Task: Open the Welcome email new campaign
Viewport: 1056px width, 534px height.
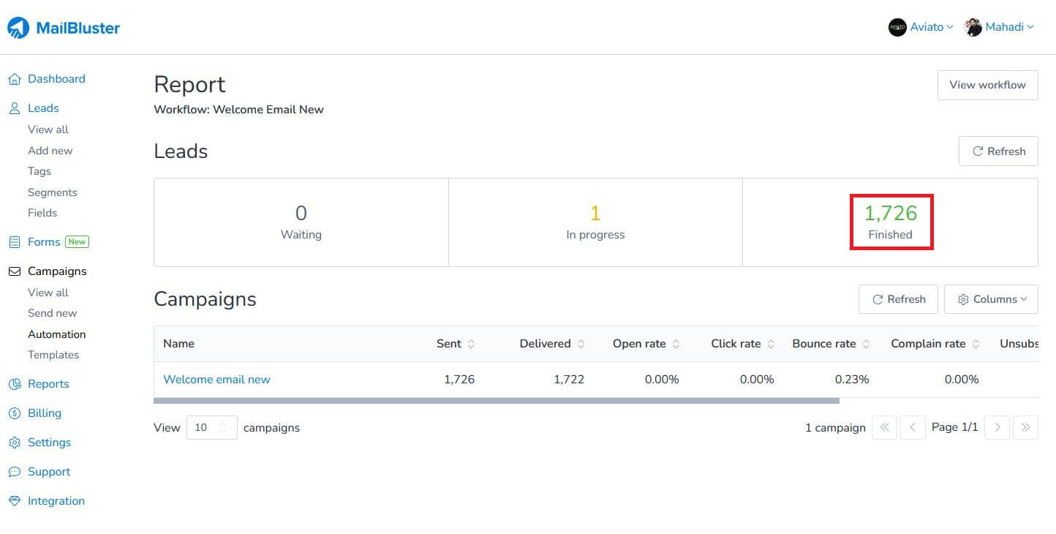Action: [216, 379]
